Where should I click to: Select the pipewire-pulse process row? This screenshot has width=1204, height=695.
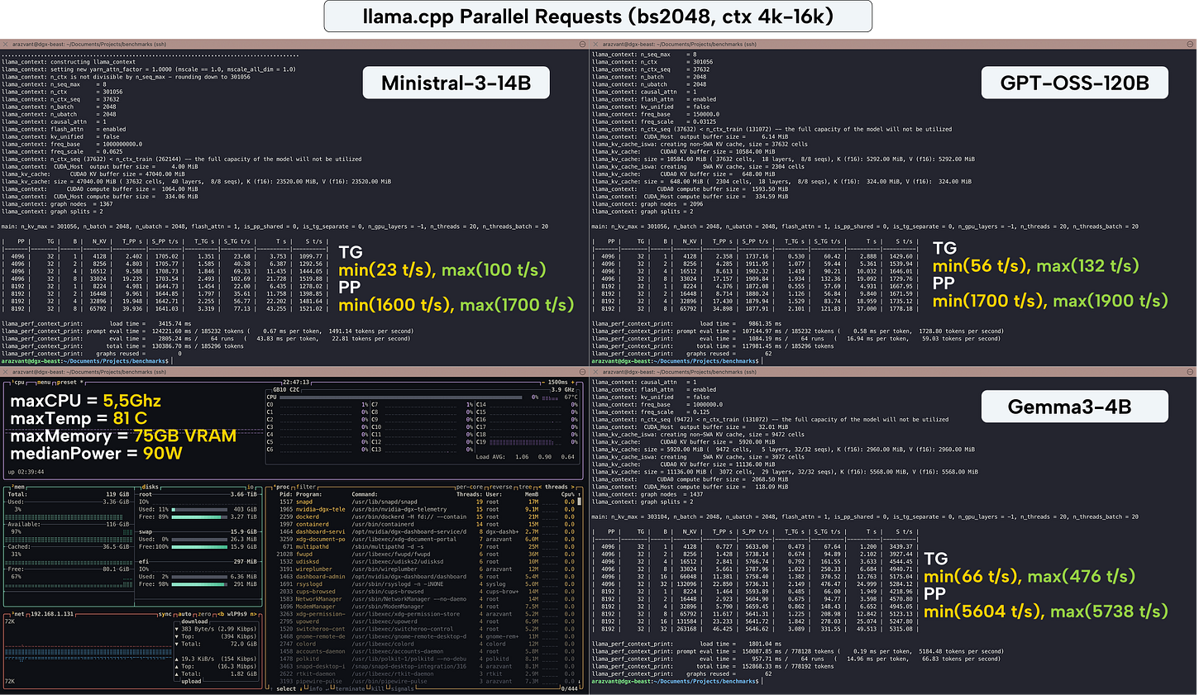pyautogui.click(x=426, y=681)
